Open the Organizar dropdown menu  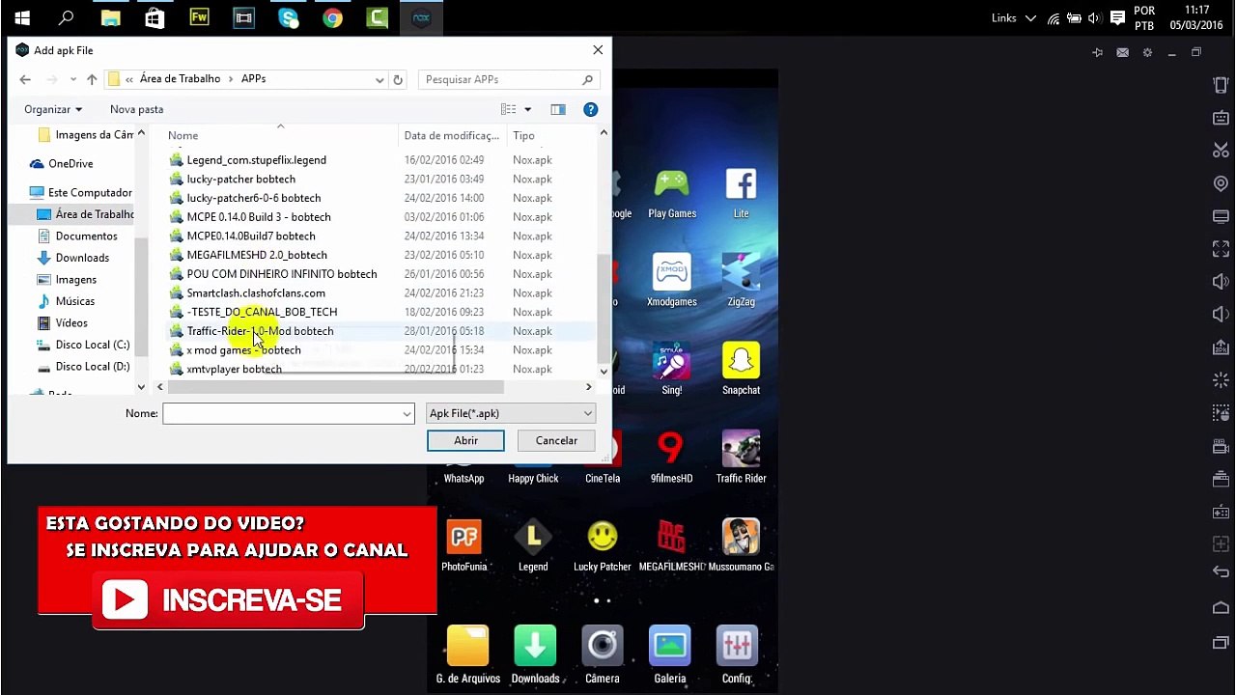[x=53, y=109]
